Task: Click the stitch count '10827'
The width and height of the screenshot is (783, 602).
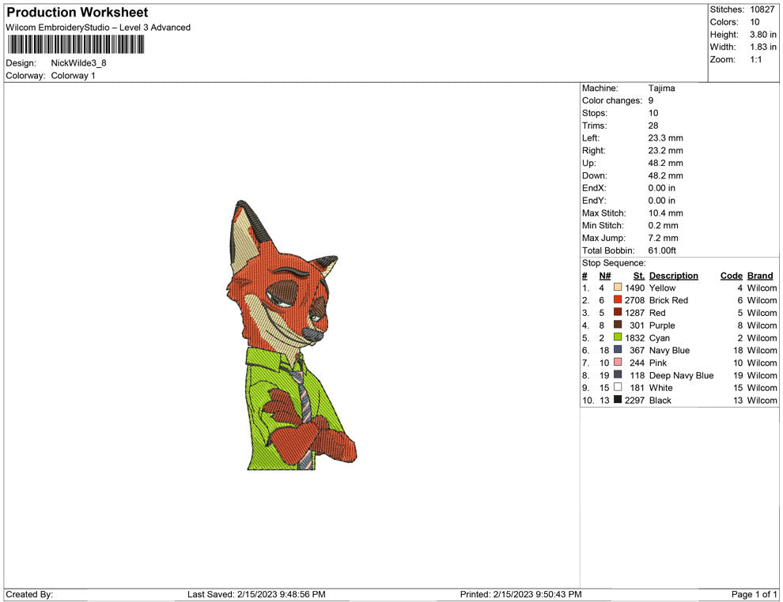Action: [762, 9]
